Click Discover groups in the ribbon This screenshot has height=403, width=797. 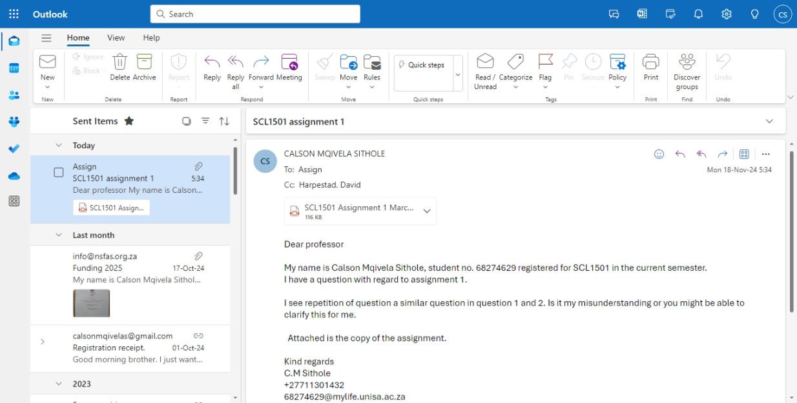687,72
